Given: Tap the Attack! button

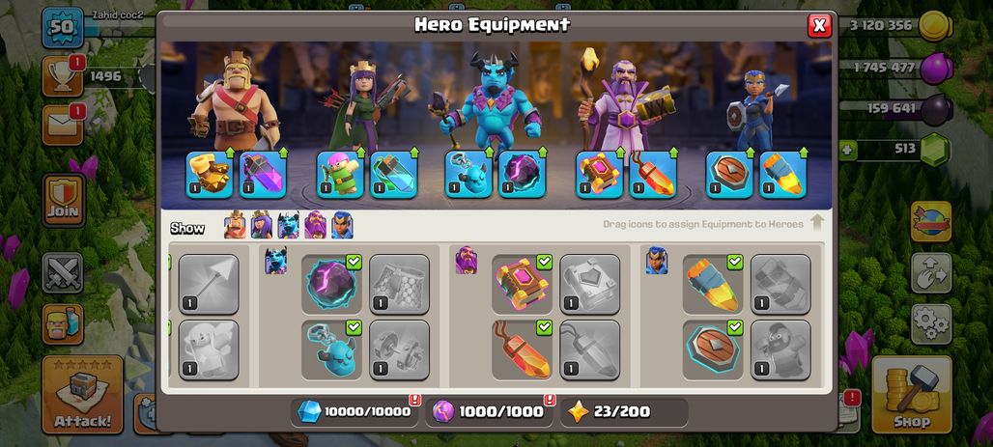Looking at the screenshot, I should pyautogui.click(x=82, y=395).
